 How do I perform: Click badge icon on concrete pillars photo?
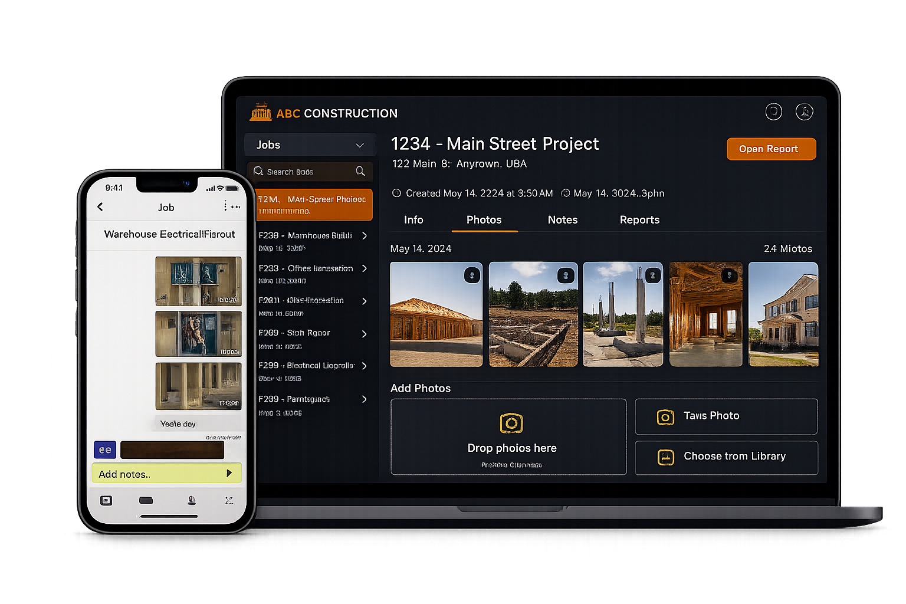click(x=653, y=275)
